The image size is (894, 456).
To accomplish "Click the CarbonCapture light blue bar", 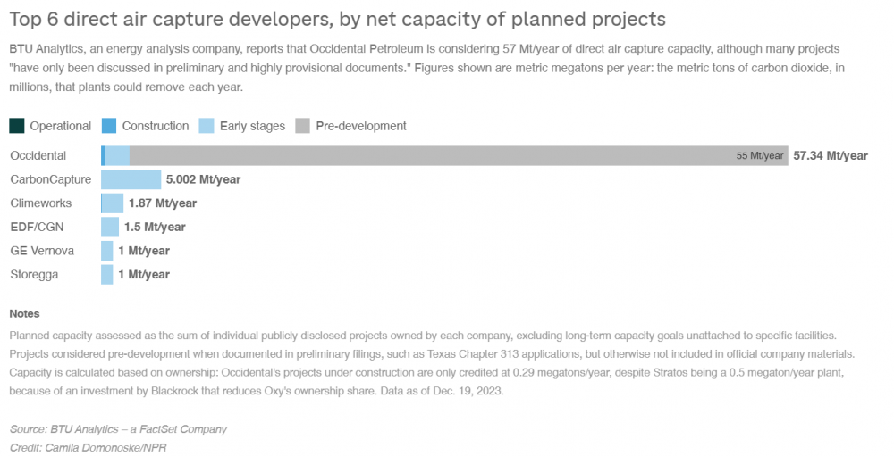I will pyautogui.click(x=131, y=179).
